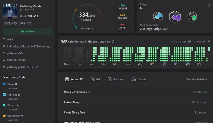This screenshot has width=213, height=123.
Task: Click the eye icon next to Views
Action: [x=4, y=84]
